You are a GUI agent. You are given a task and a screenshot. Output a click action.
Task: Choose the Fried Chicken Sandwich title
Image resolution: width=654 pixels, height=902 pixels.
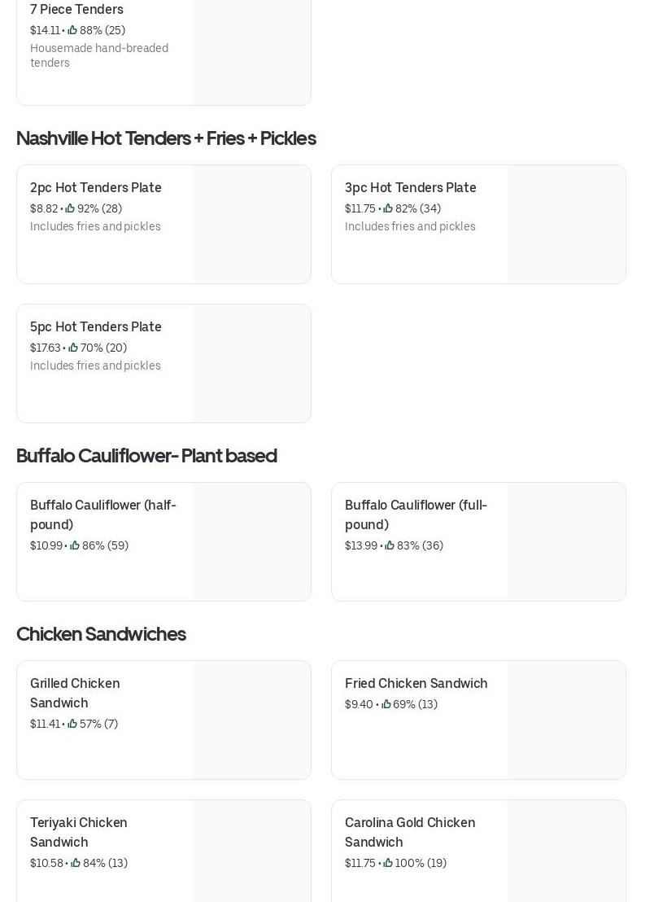click(x=416, y=683)
